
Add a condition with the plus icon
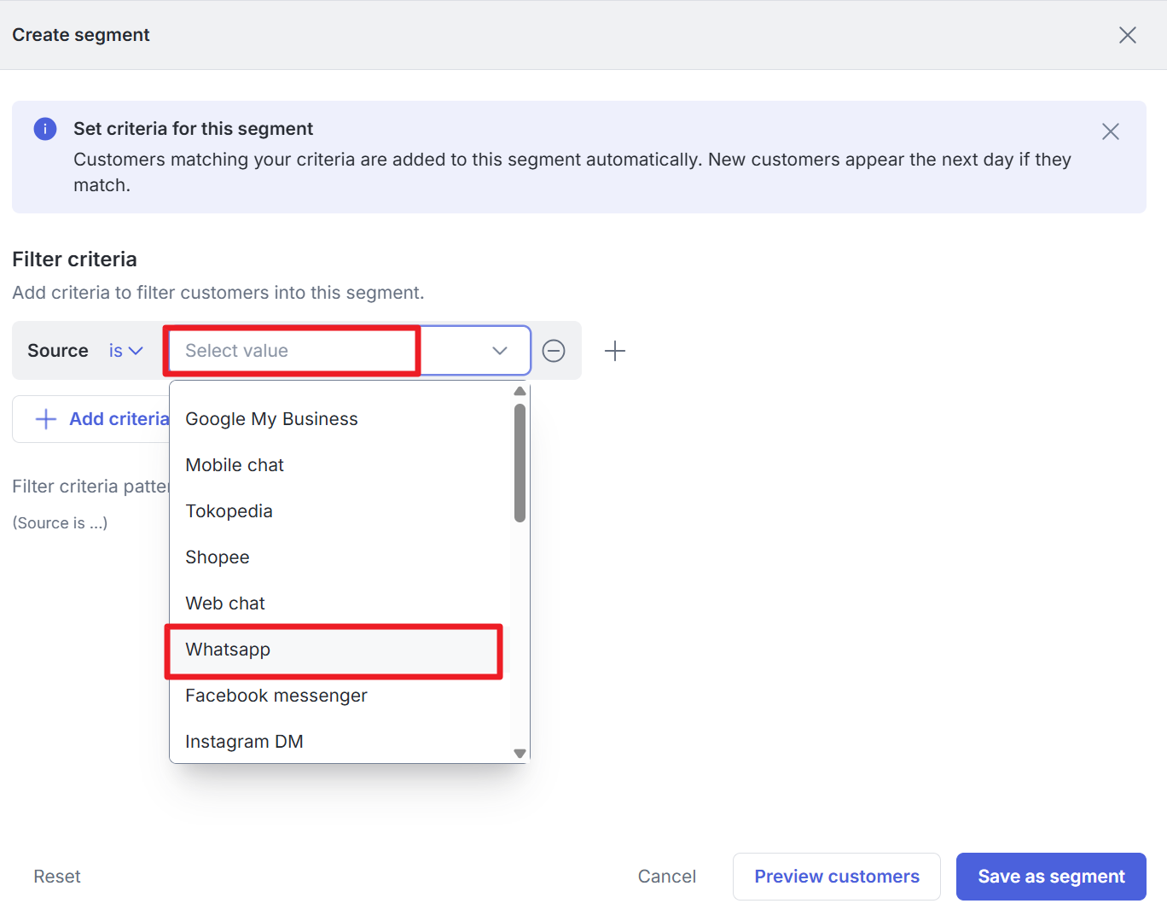(615, 351)
